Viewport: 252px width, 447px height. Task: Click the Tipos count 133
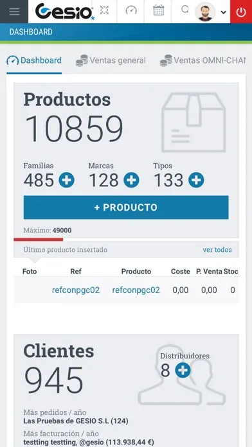point(168,180)
